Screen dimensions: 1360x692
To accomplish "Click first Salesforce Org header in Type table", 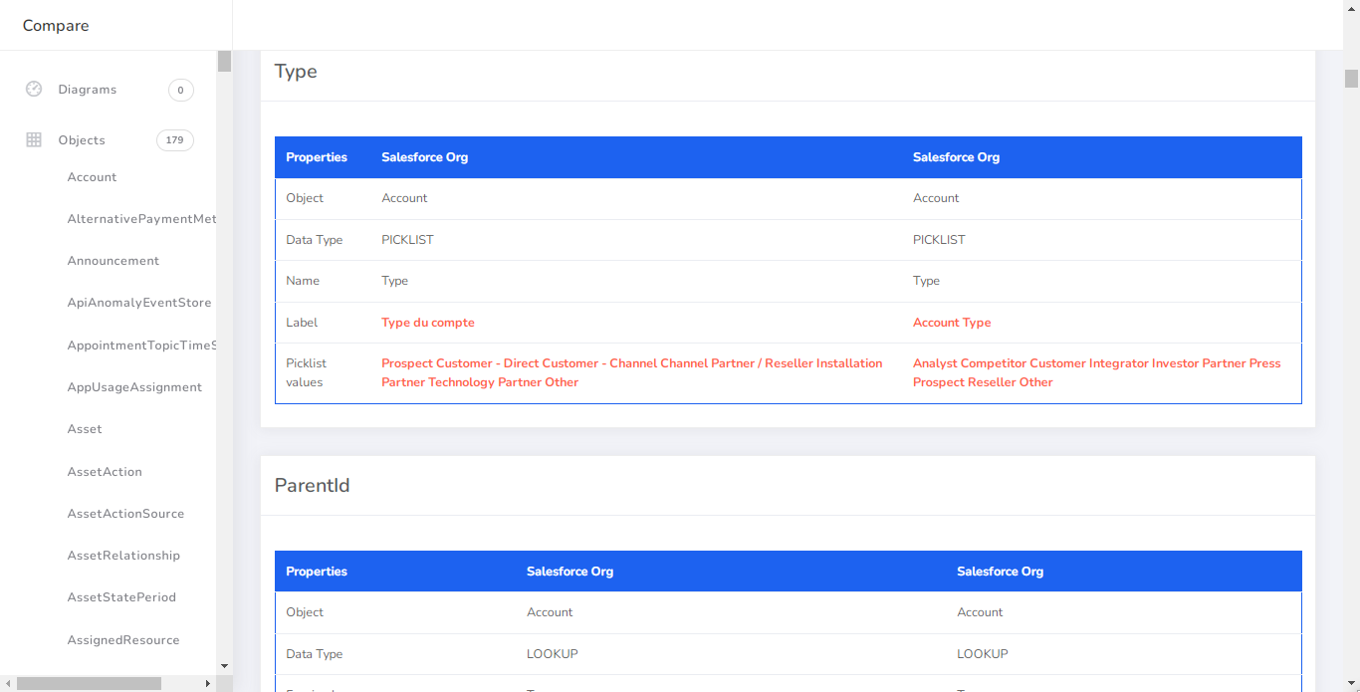I will pyautogui.click(x=424, y=157).
